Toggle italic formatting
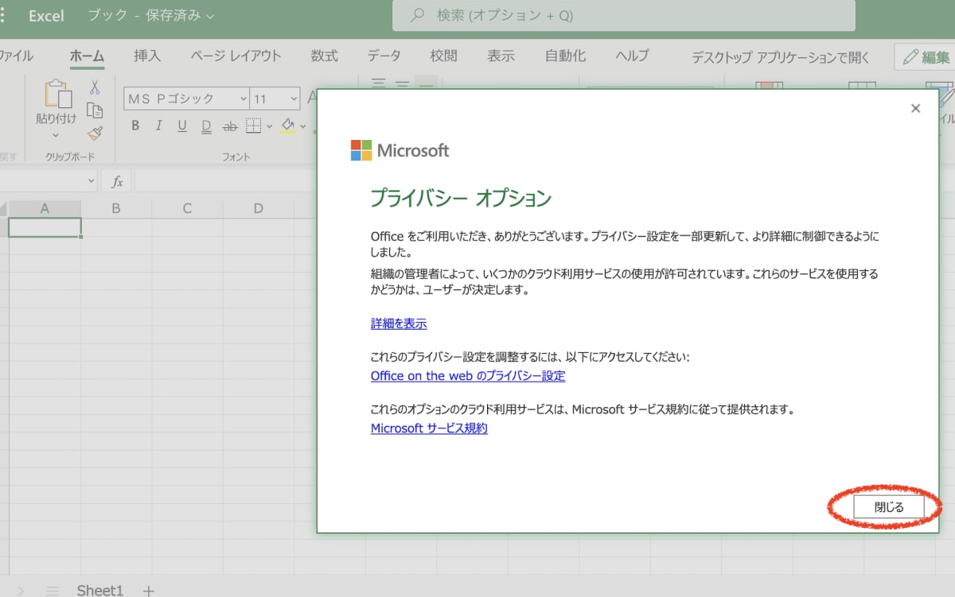Image resolution: width=955 pixels, height=597 pixels. (x=158, y=126)
